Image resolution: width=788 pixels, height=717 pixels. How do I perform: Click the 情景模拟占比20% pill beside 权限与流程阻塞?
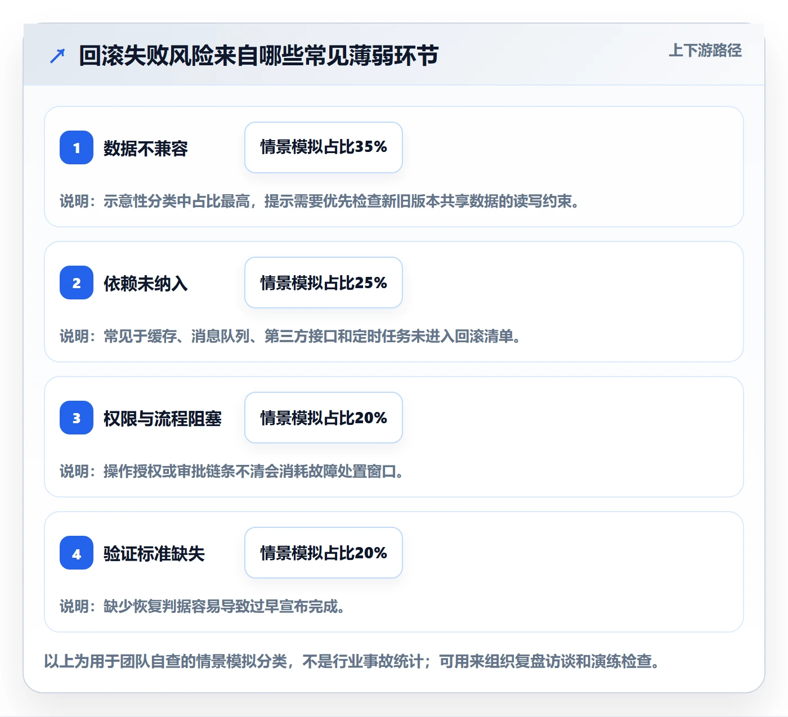click(x=324, y=418)
